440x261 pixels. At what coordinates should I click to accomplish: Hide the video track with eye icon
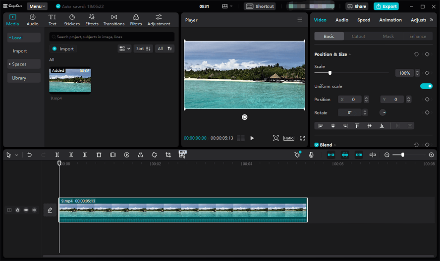tap(26, 210)
